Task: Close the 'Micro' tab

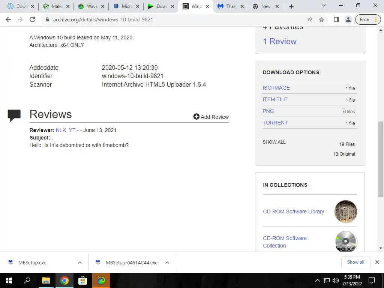Action: pos(138,7)
